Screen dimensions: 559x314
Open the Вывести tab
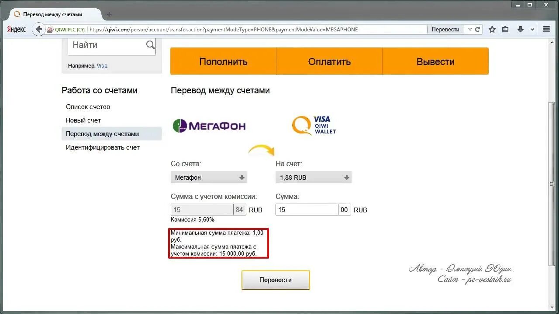point(435,61)
